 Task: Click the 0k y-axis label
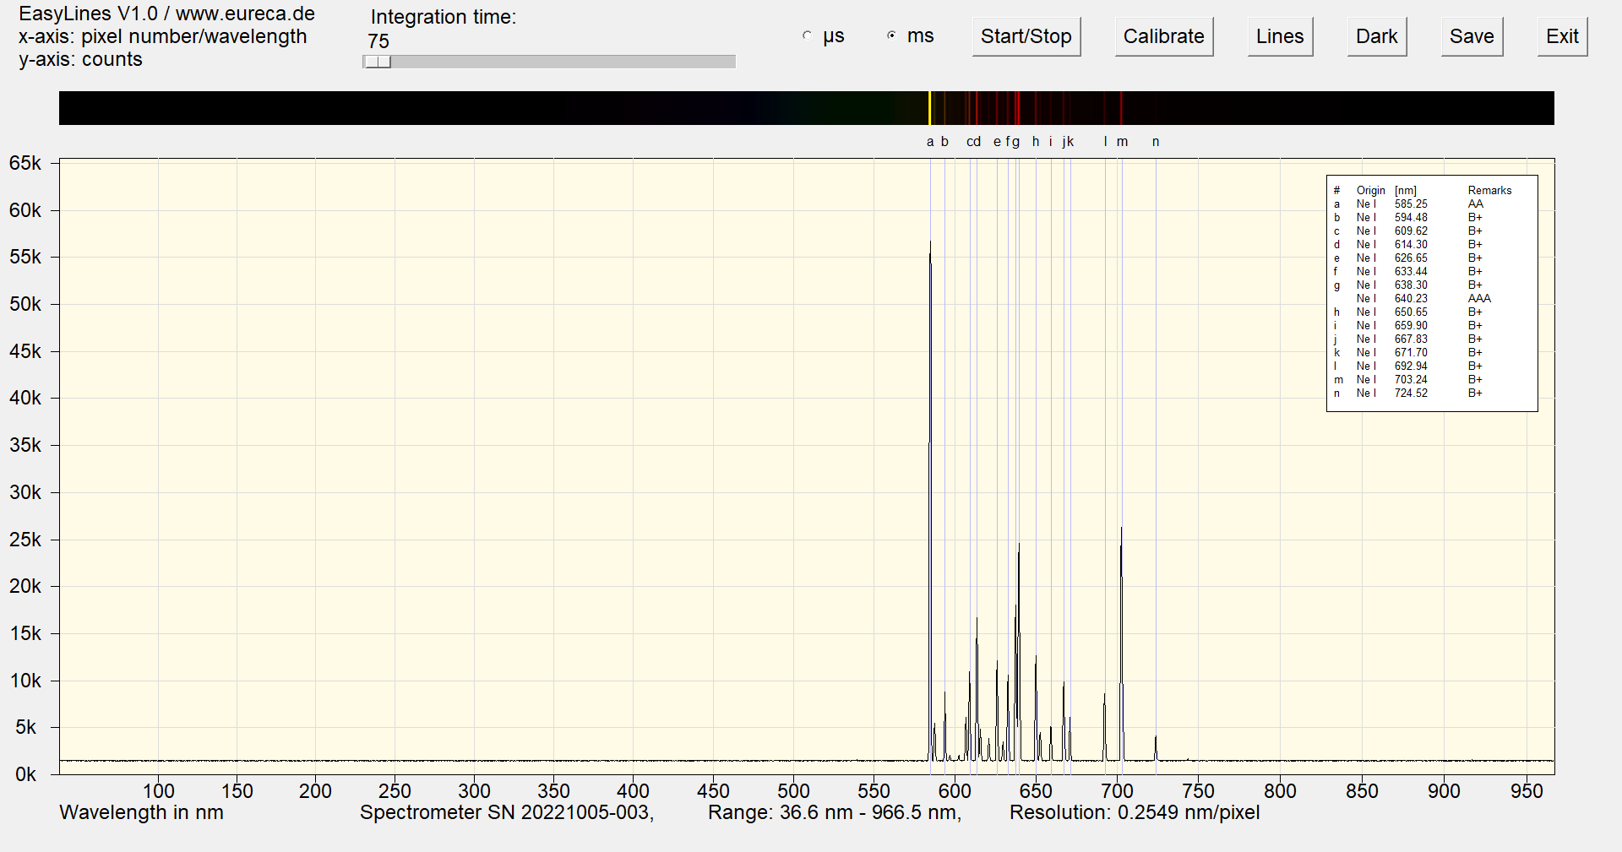coord(26,774)
